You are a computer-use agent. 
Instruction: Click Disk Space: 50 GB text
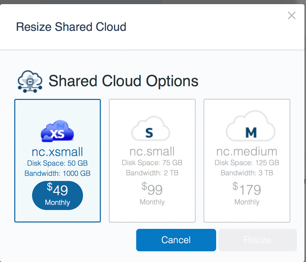pyautogui.click(x=58, y=163)
